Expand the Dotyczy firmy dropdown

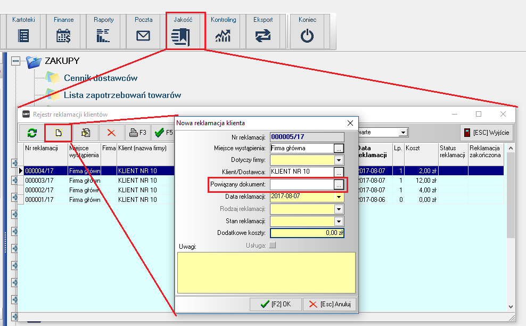tap(339, 160)
